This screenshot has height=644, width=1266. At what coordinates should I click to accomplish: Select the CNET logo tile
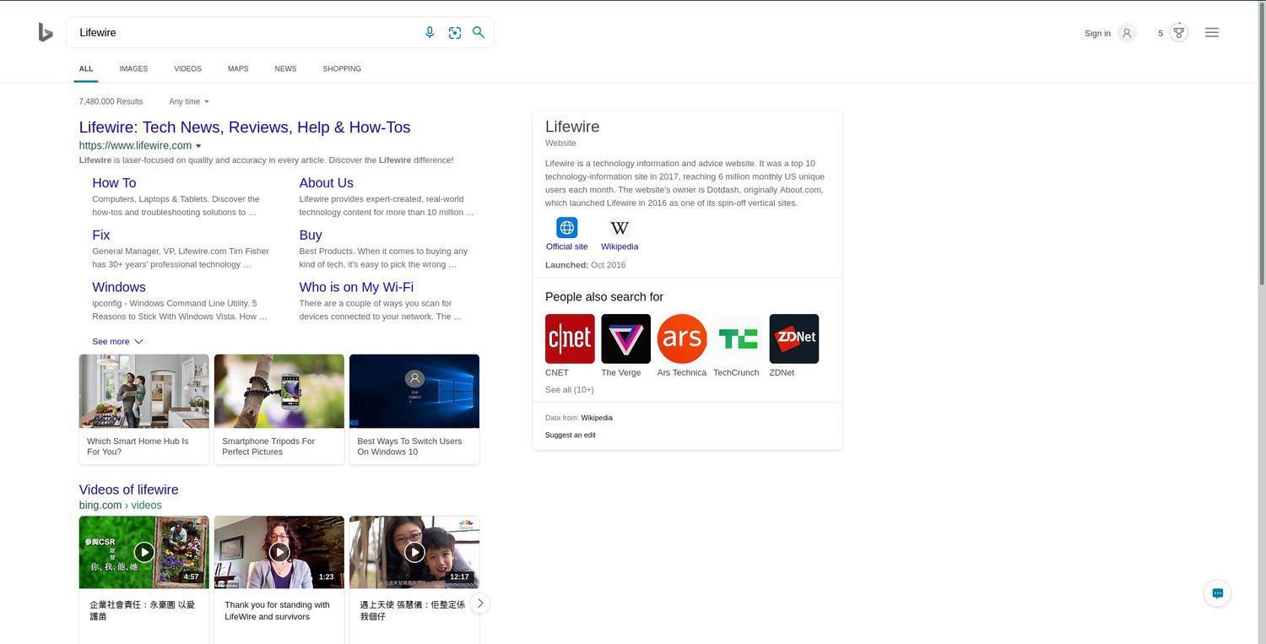coord(570,338)
